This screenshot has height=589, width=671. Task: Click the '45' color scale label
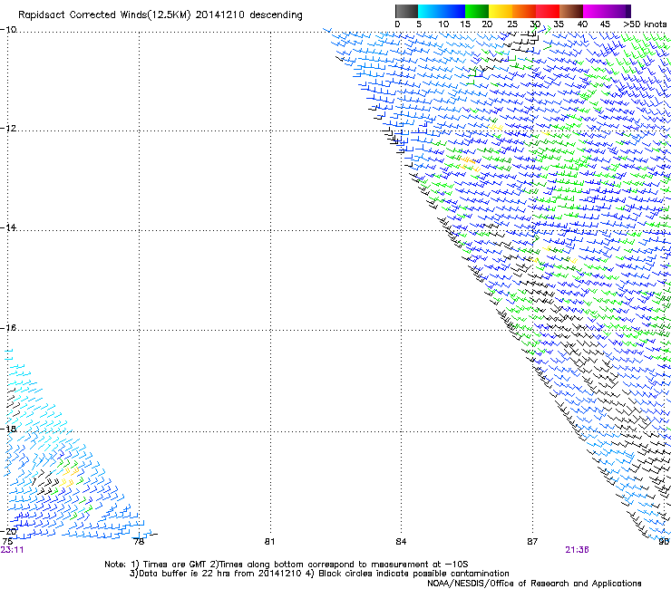(605, 24)
